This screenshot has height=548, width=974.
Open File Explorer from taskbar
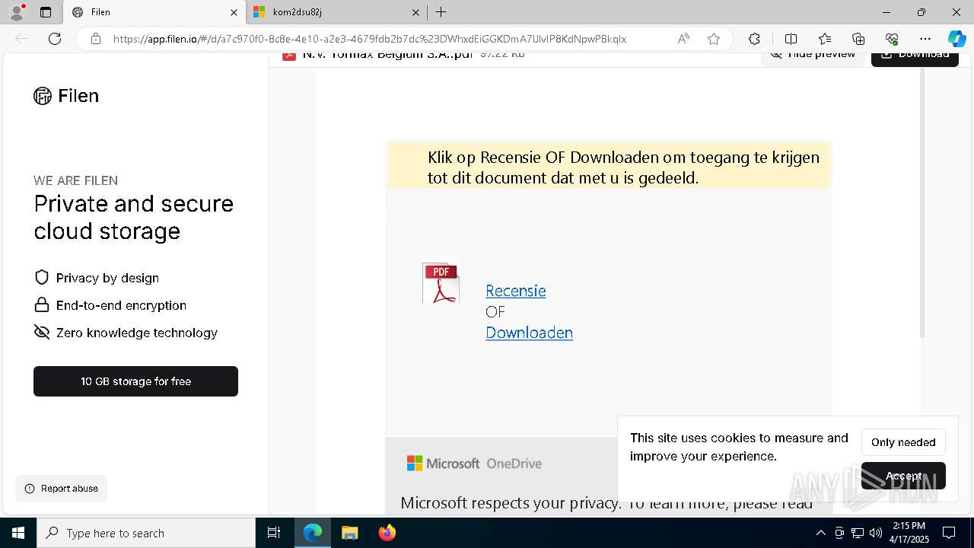coord(349,533)
